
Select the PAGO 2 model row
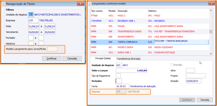150,16
